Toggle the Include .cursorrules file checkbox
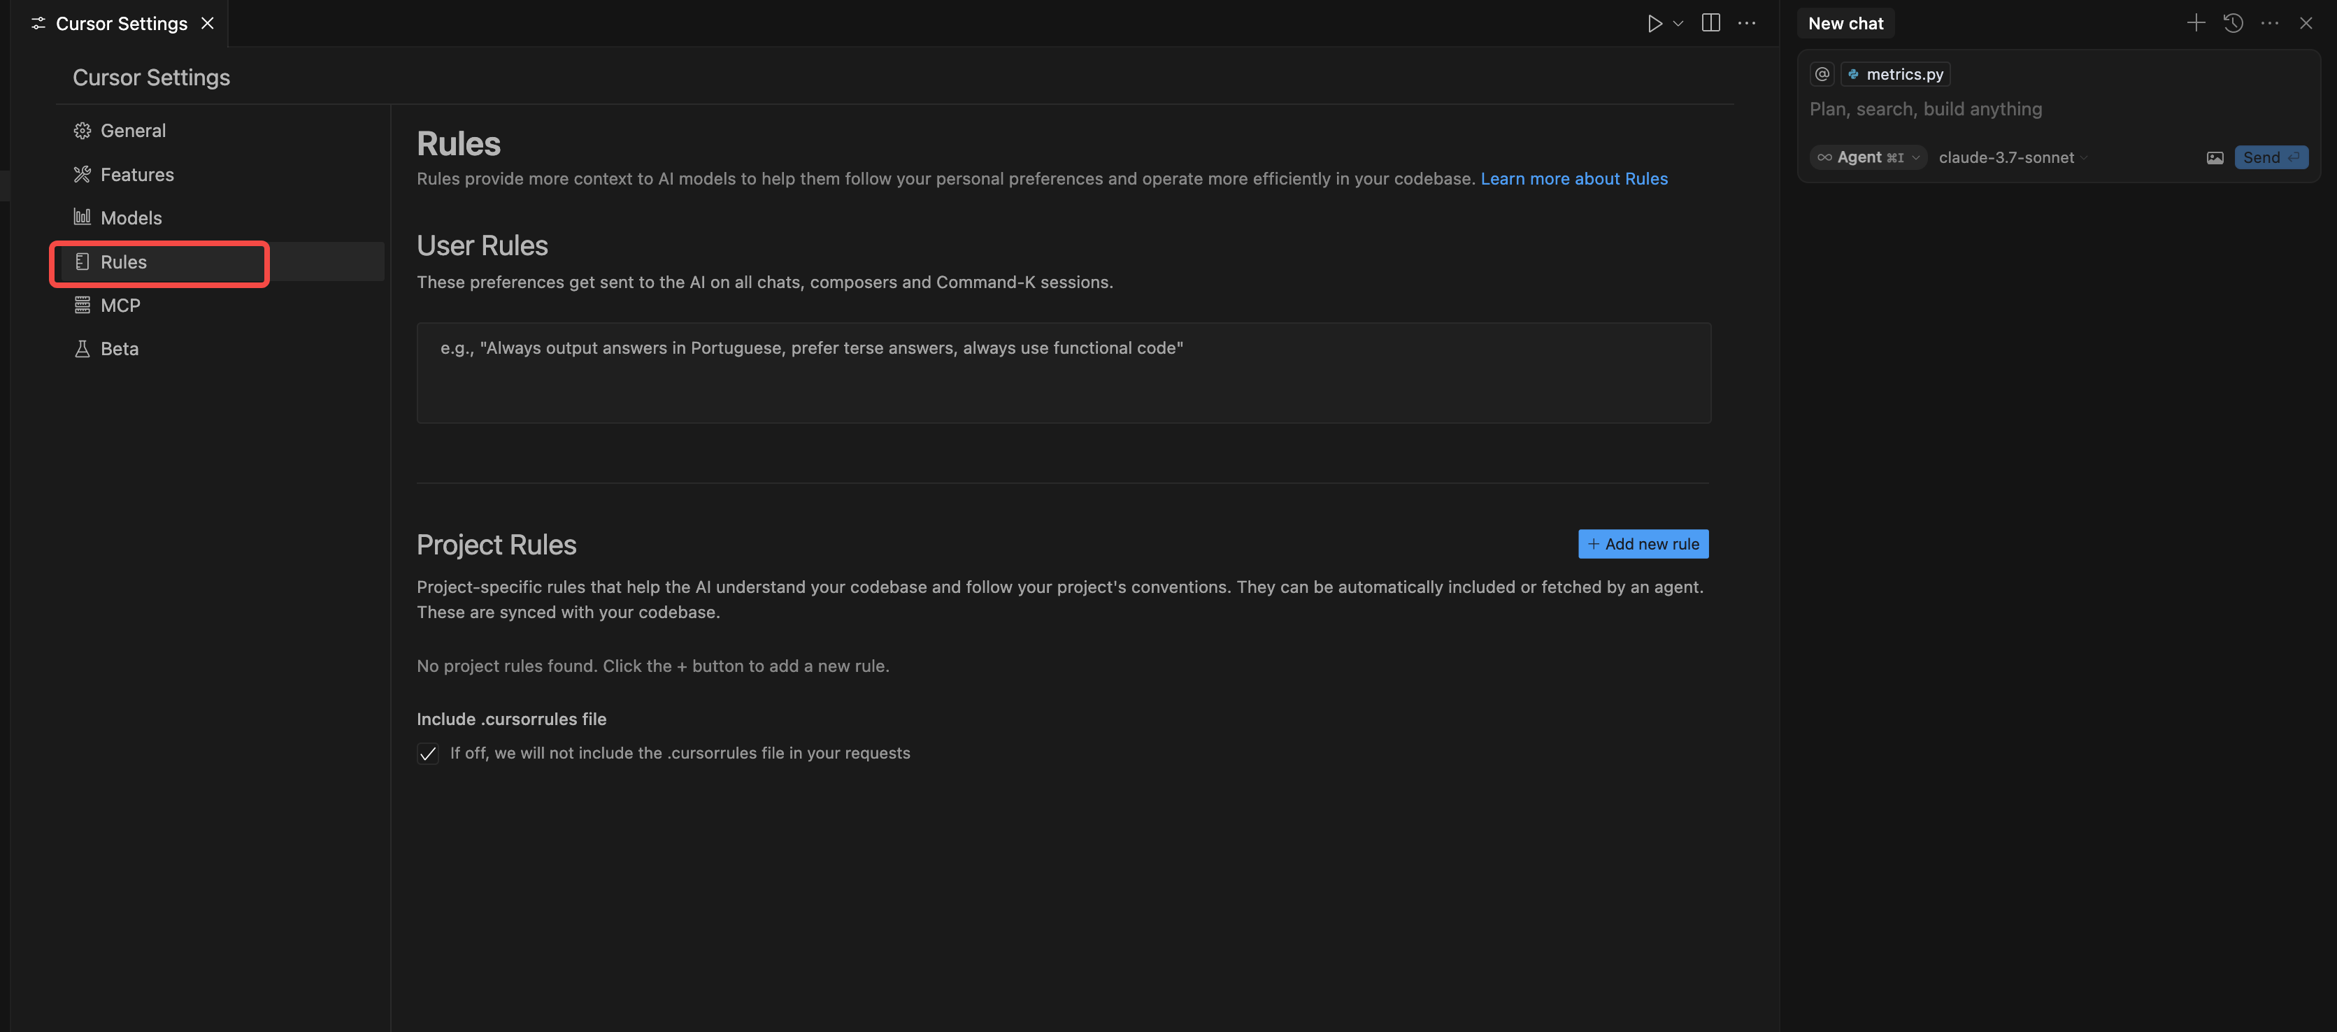Screen dimensions: 2337x1032 pos(428,754)
